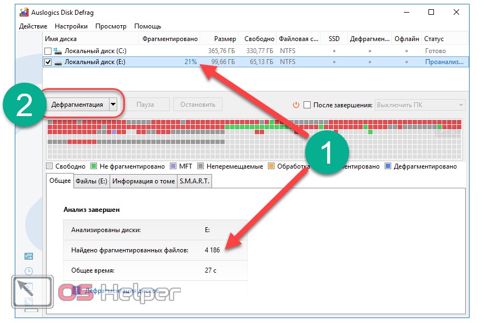This screenshot has width=486, height=323.
Task: Click the 27 с total time value
Action: pyautogui.click(x=210, y=270)
